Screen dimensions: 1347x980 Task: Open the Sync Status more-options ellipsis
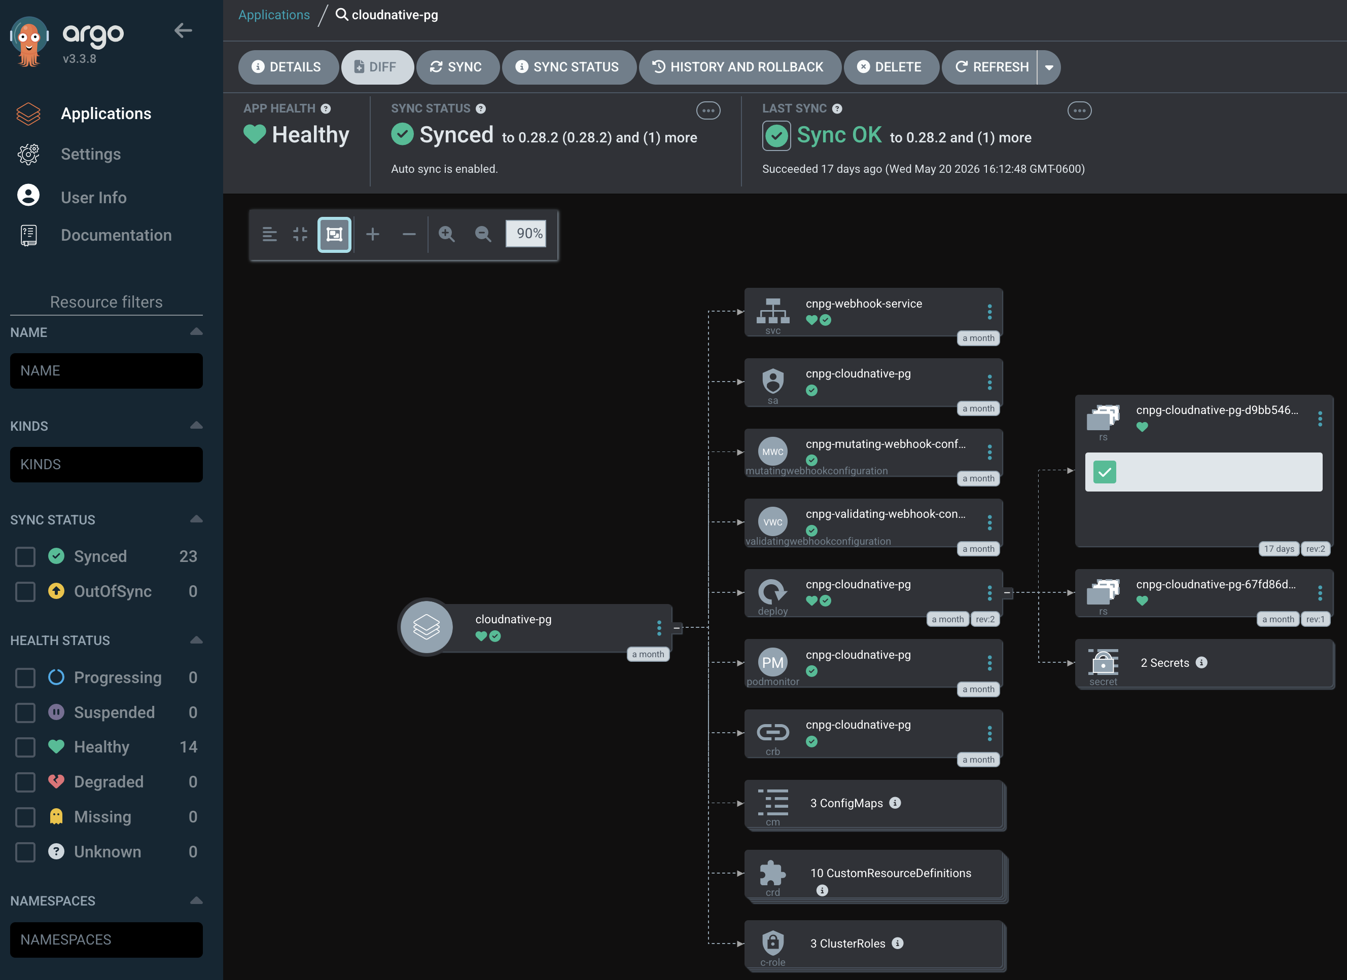(708, 110)
